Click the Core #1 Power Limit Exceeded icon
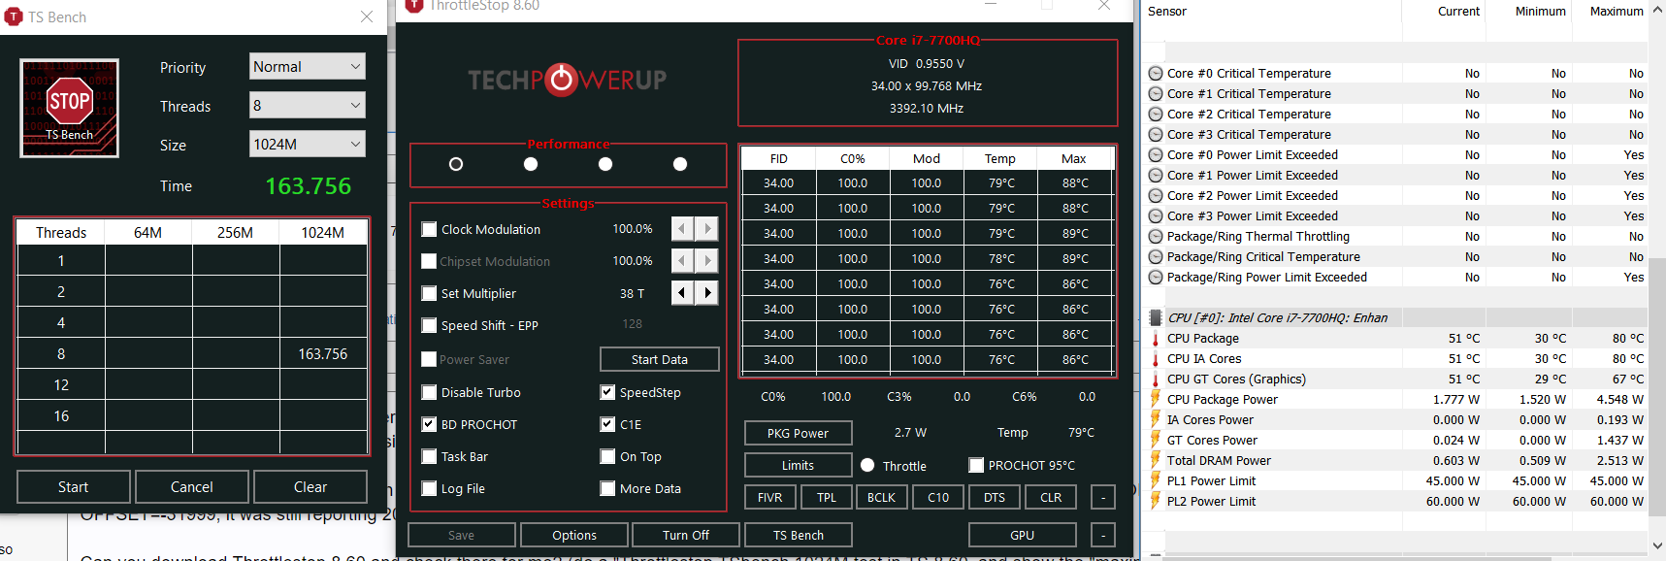Image resolution: width=1666 pixels, height=561 pixels. coord(1155,176)
